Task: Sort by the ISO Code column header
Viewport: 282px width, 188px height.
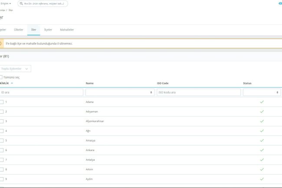Action: point(163,83)
